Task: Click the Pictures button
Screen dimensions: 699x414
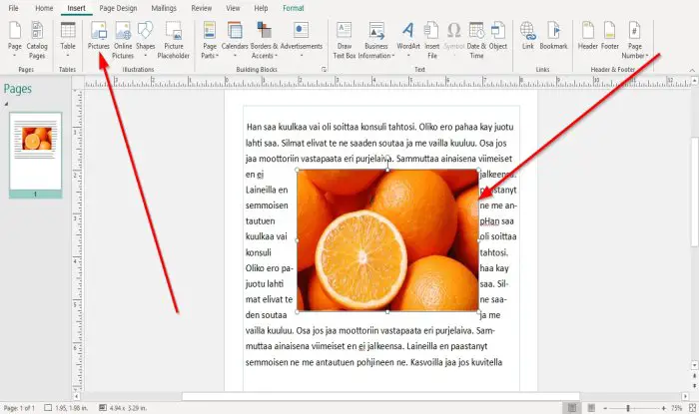Action: (99, 36)
